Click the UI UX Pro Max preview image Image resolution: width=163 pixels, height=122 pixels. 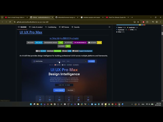tap(64, 80)
